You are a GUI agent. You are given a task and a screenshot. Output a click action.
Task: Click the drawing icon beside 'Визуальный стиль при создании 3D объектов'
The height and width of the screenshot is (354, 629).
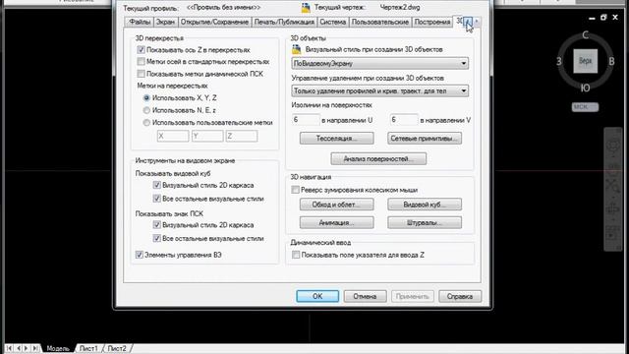point(297,50)
